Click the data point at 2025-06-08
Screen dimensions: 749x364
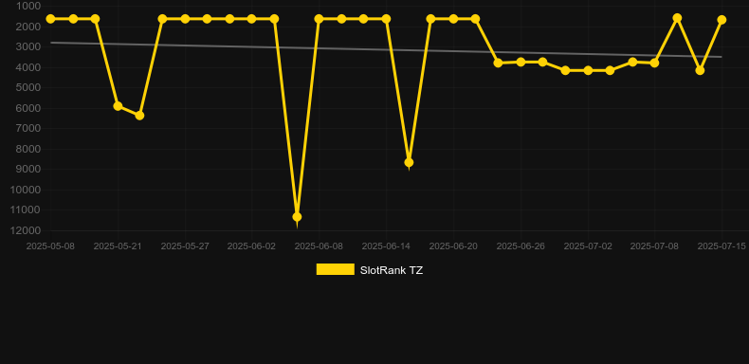pyautogui.click(x=319, y=19)
